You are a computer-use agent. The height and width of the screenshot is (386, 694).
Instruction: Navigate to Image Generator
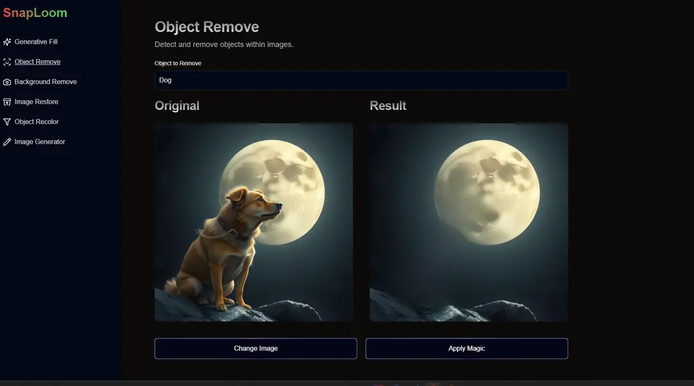pyautogui.click(x=40, y=142)
